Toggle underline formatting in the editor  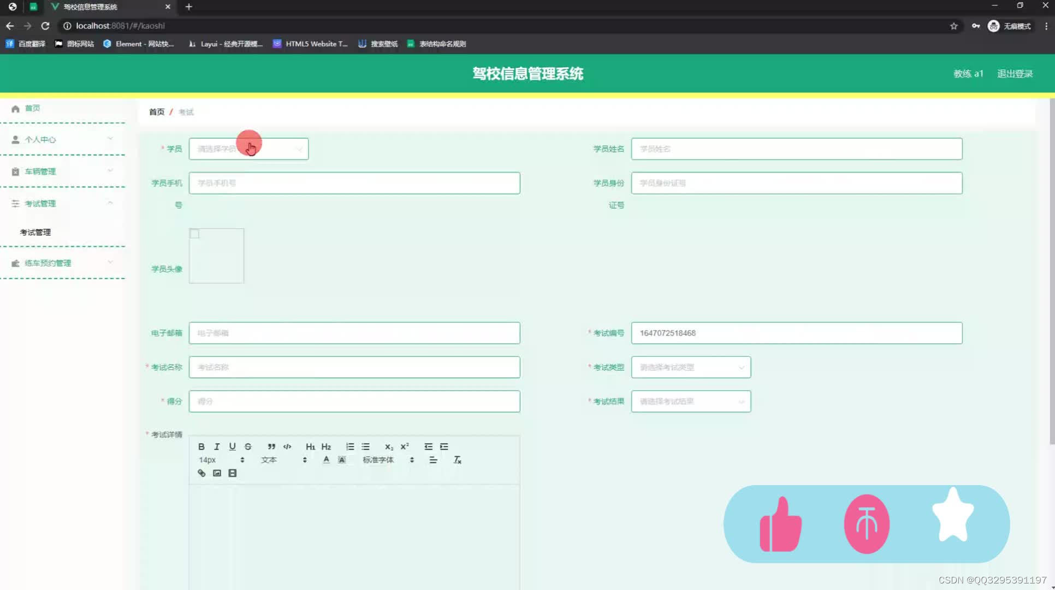232,446
